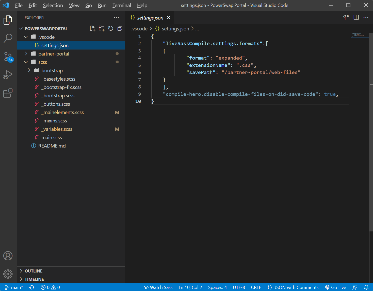Refresh the explorer file tree
Image resolution: width=373 pixels, height=291 pixels.
(x=111, y=28)
